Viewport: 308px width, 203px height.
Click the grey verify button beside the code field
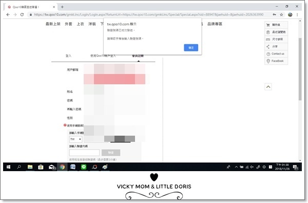111,153
